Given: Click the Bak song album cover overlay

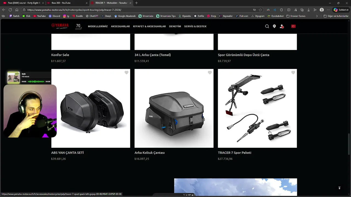Looking at the screenshot, I should point(13,77).
